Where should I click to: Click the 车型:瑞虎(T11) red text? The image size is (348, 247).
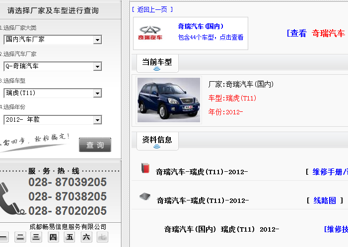coord(232,98)
